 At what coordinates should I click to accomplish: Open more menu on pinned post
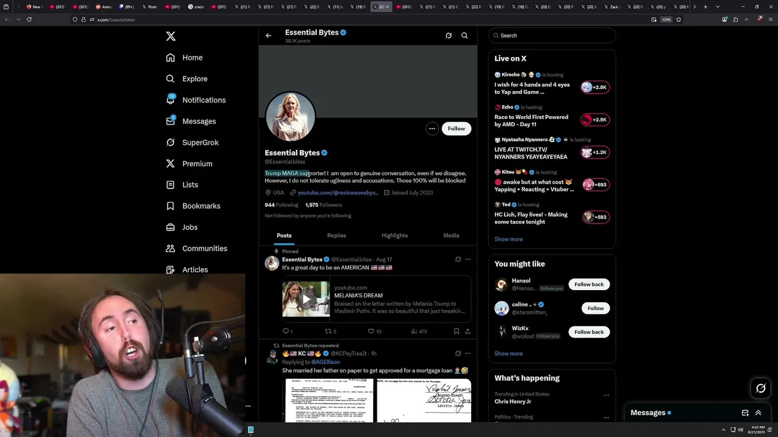tap(467, 260)
